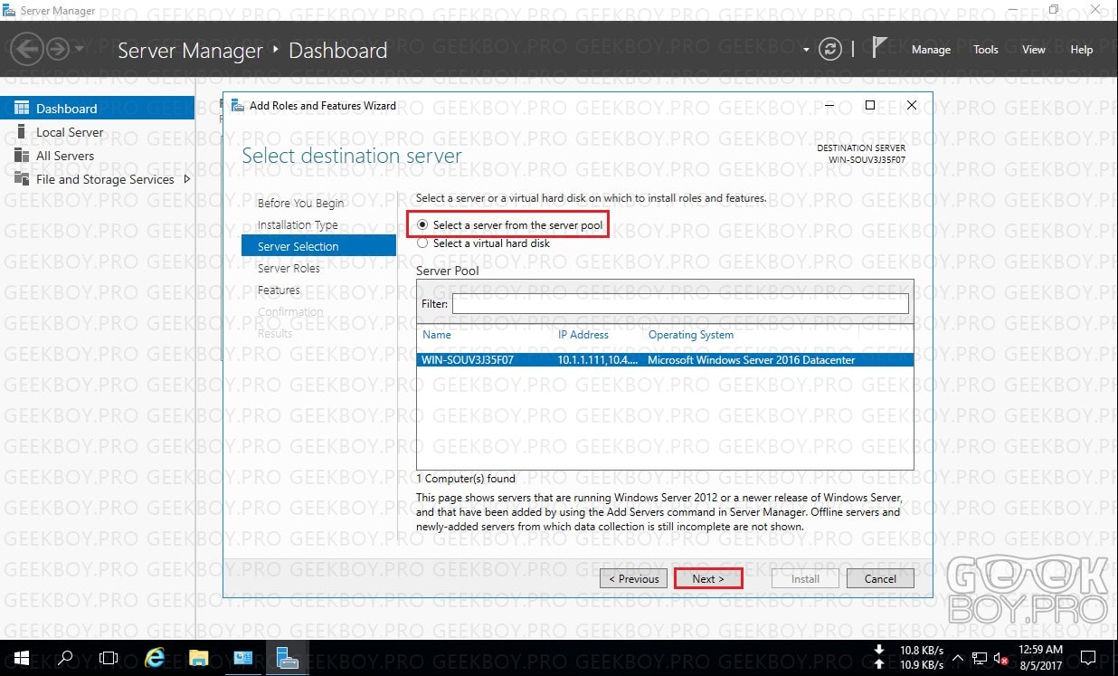1118x676 pixels.
Task: Go to the Before You Begin step
Action: pyautogui.click(x=300, y=203)
